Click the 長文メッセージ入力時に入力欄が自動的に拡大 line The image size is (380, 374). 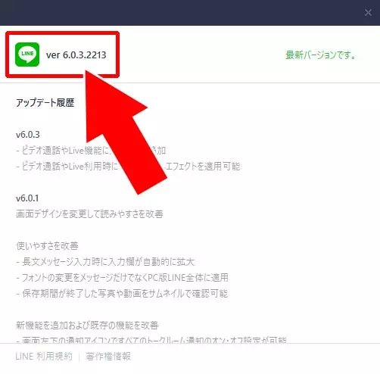105,262
